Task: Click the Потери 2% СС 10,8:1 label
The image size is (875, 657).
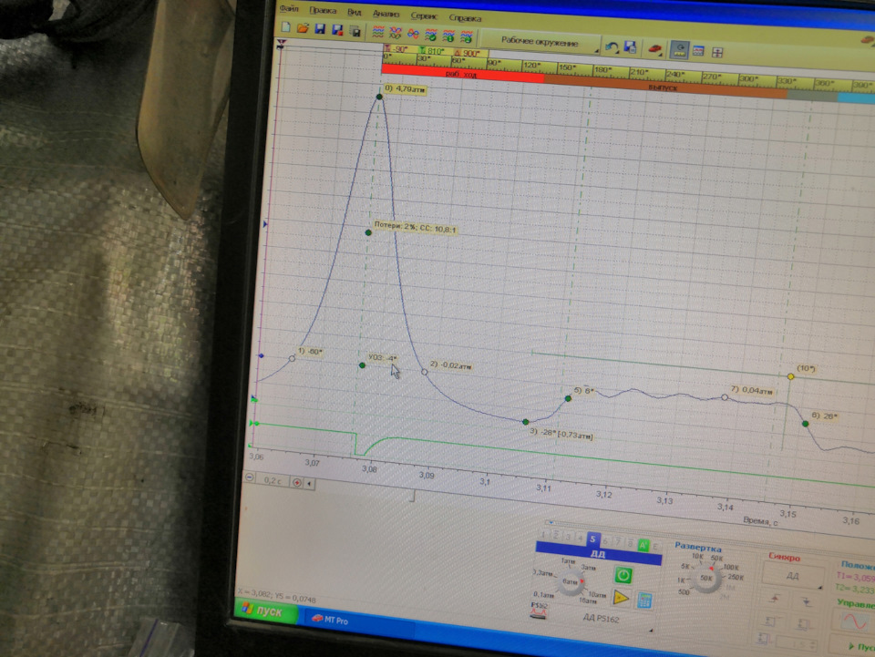Action: (415, 228)
